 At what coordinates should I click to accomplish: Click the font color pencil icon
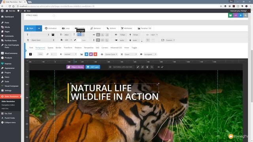75,40
